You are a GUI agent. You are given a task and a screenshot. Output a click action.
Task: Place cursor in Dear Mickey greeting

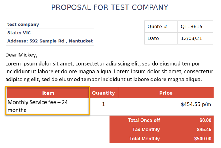pos(21,55)
